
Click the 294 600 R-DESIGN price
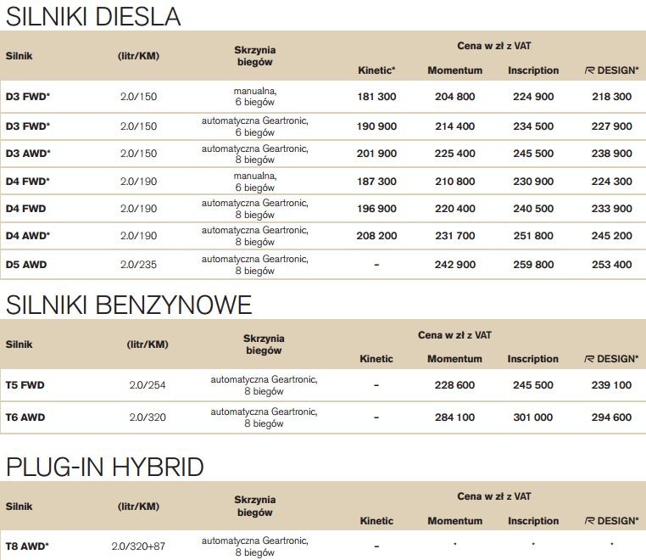point(611,417)
